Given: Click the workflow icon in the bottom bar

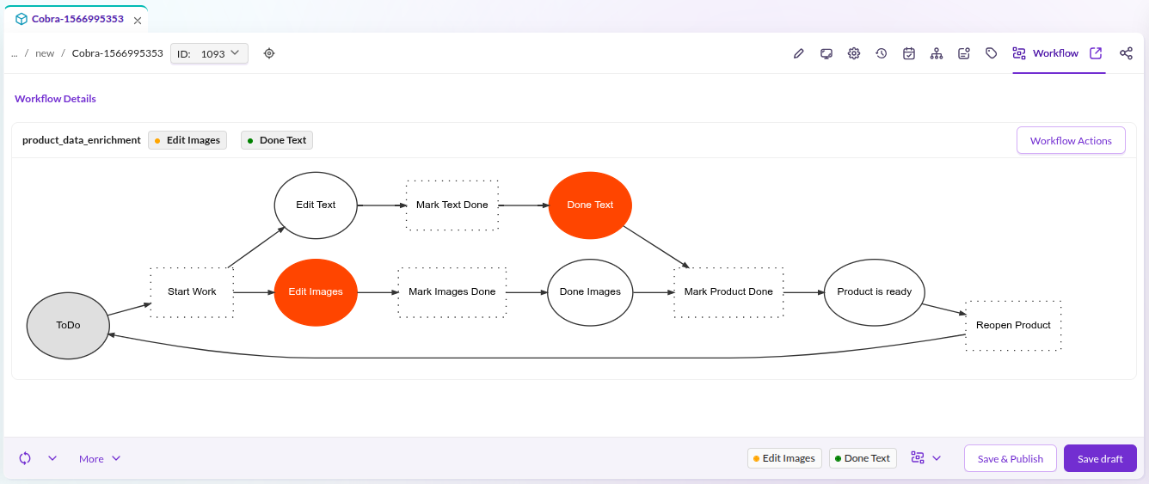Looking at the screenshot, I should 918,458.
